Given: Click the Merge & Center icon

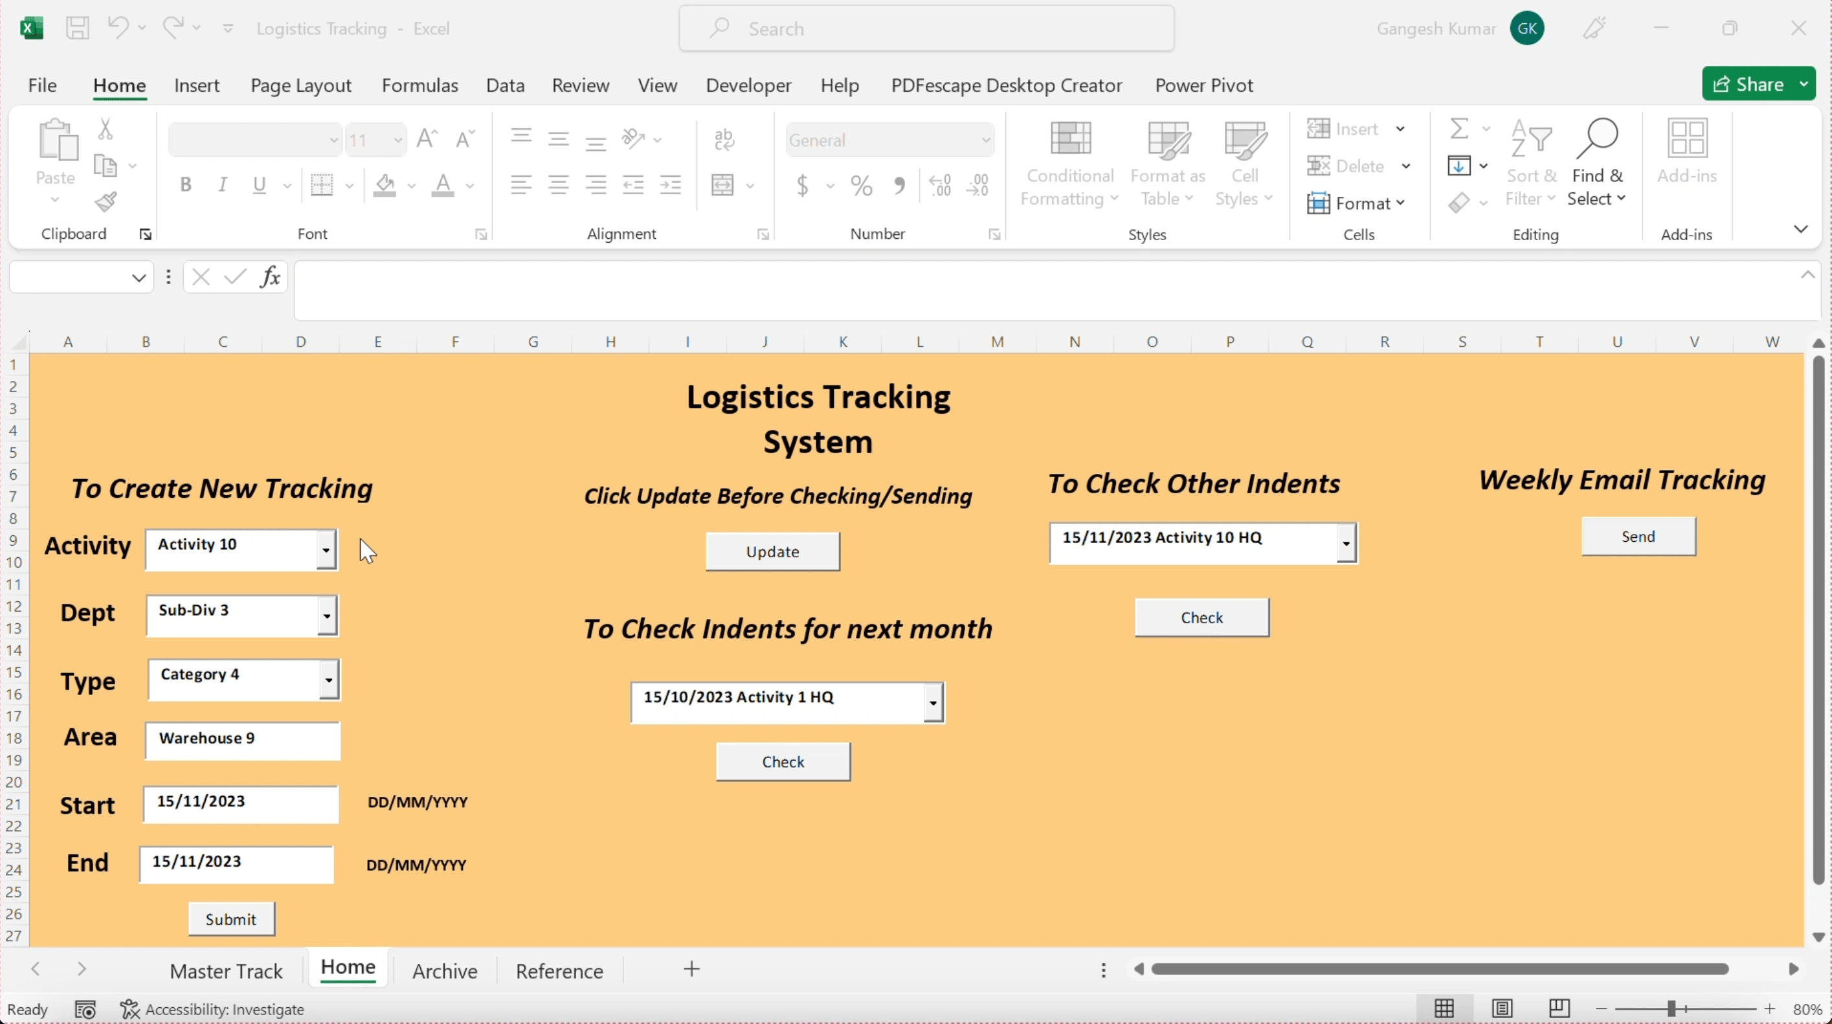Looking at the screenshot, I should [x=722, y=186].
